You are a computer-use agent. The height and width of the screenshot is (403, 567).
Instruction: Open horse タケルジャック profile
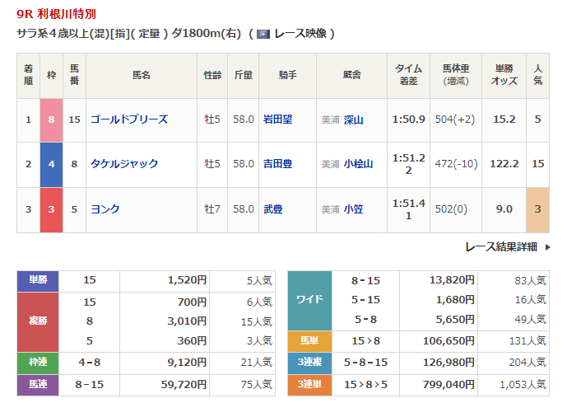tap(124, 164)
